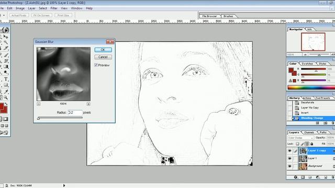Select the Eyedropper tool

click(x=6, y=92)
